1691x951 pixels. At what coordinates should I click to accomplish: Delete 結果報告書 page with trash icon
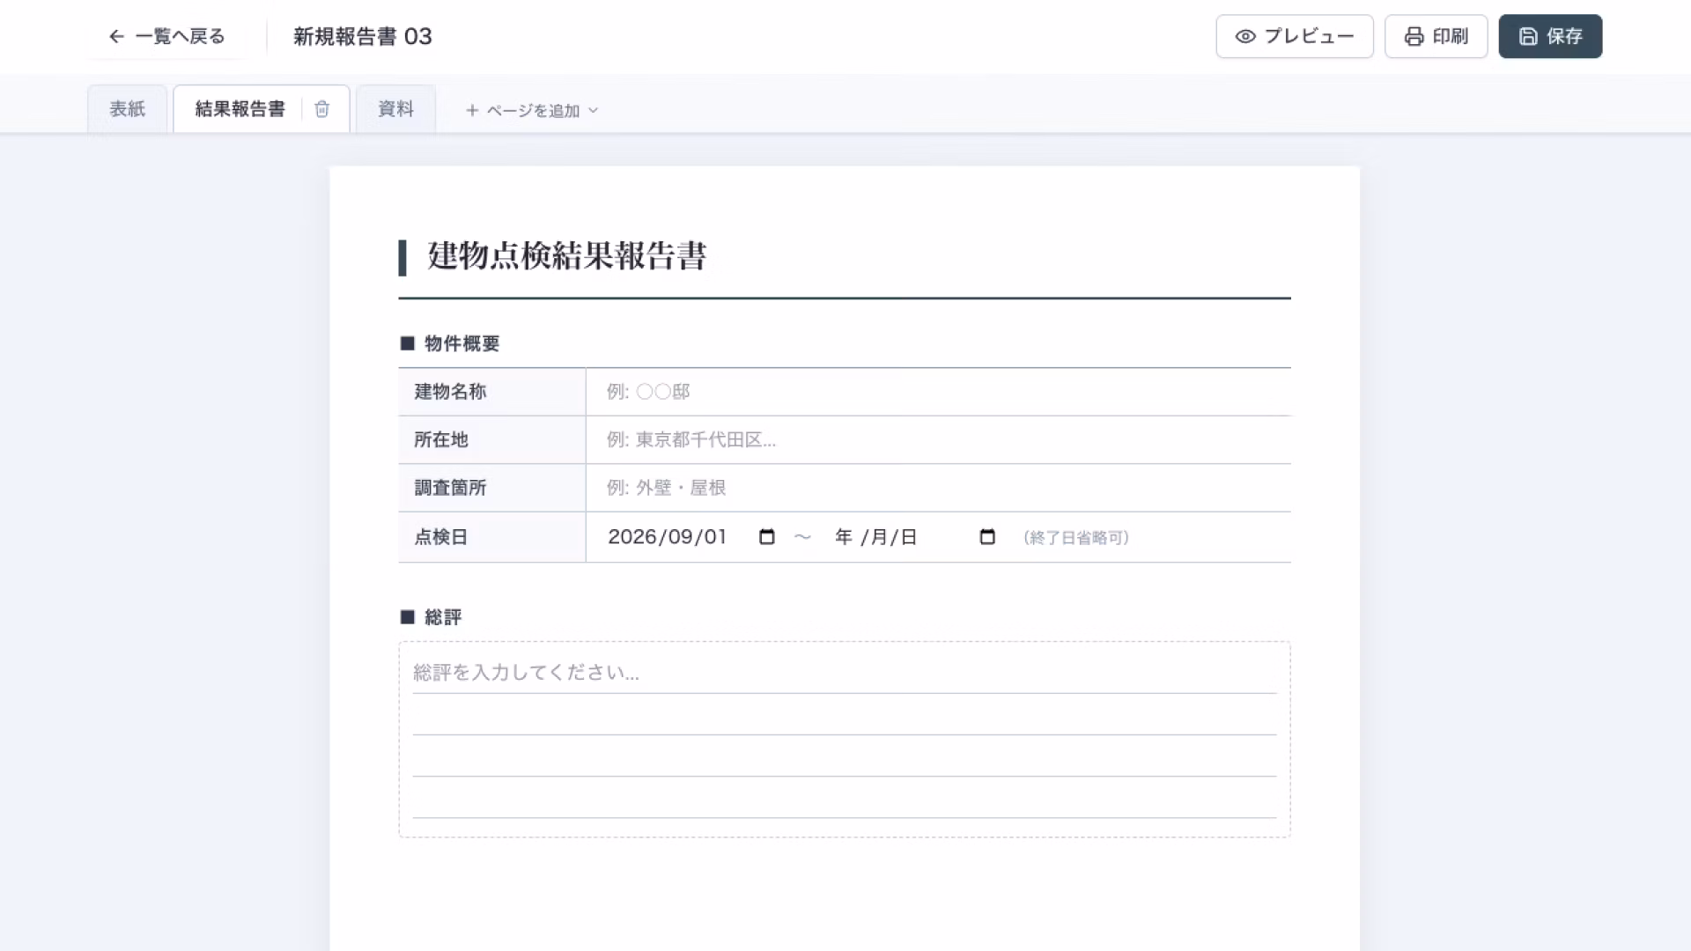click(x=321, y=109)
